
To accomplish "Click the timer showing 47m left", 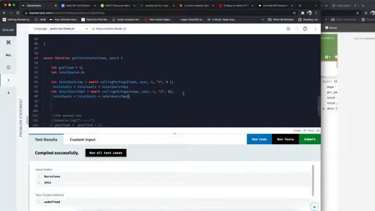I will (8, 30).
